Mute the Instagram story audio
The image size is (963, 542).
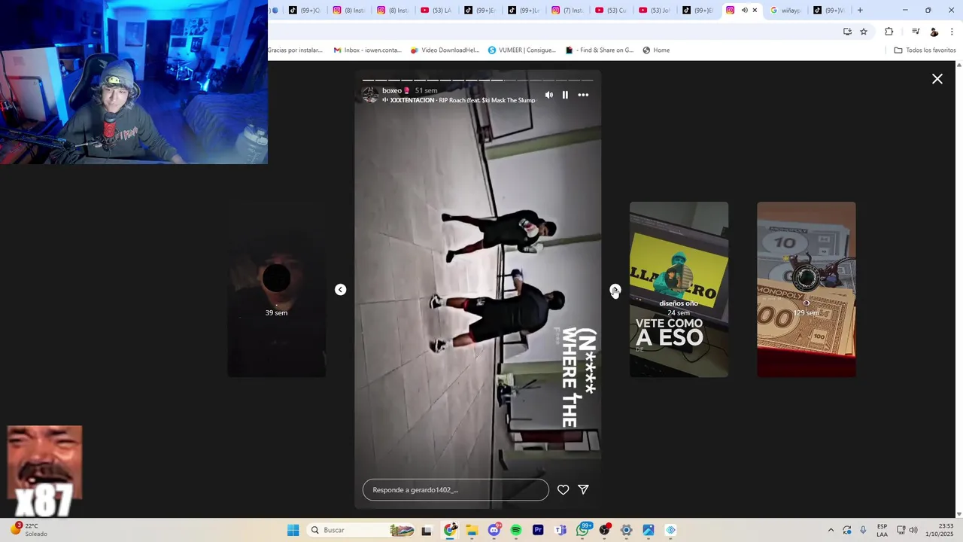pos(548,95)
